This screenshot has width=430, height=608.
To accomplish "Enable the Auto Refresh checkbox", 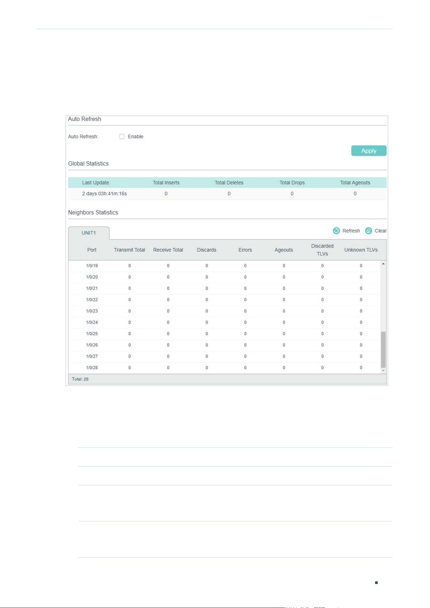I will 122,136.
